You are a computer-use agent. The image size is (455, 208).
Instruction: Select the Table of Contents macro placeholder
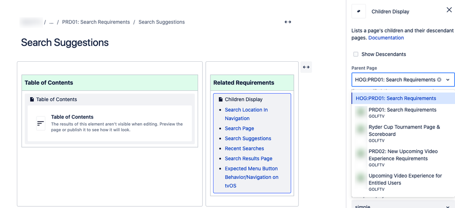click(x=110, y=123)
